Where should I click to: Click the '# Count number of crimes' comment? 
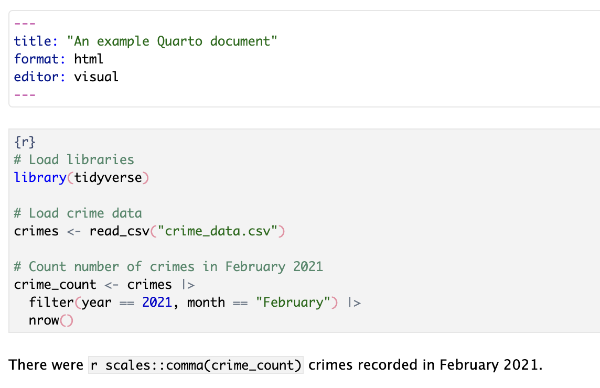click(x=168, y=267)
